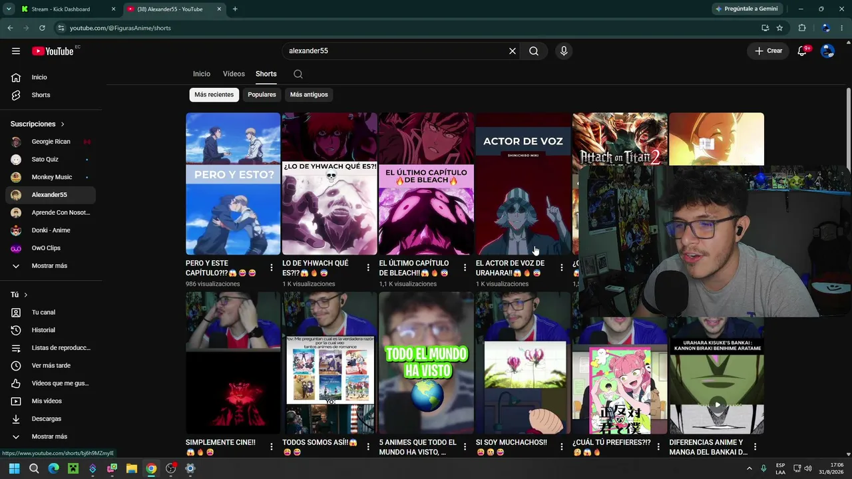Open options for EL ACTOR DE VOZ short
The width and height of the screenshot is (852, 479).
coord(561,267)
